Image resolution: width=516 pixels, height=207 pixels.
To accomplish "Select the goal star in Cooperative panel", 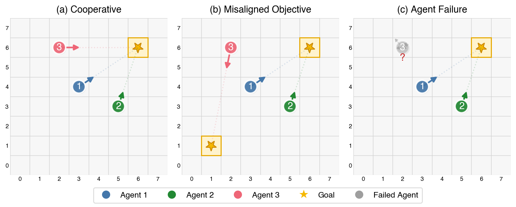I will tap(138, 47).
